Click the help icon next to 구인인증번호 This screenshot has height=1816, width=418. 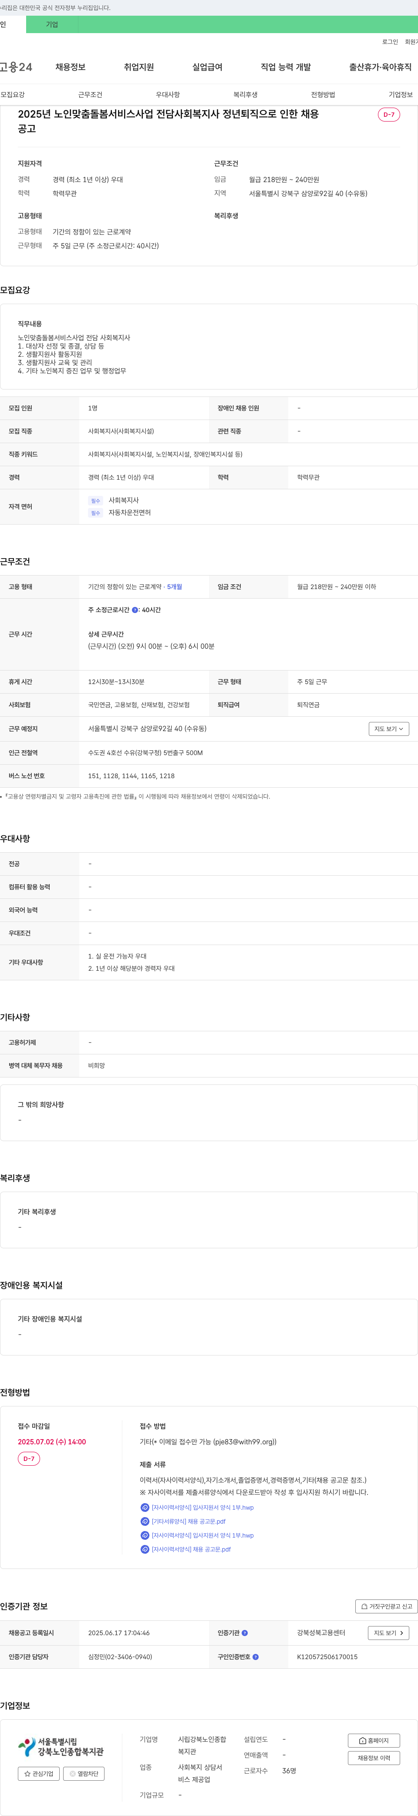point(255,1657)
